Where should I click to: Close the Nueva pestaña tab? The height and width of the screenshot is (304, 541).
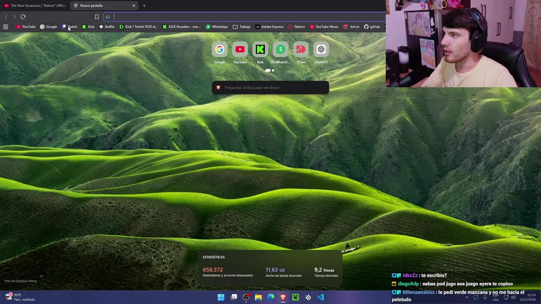134,5
